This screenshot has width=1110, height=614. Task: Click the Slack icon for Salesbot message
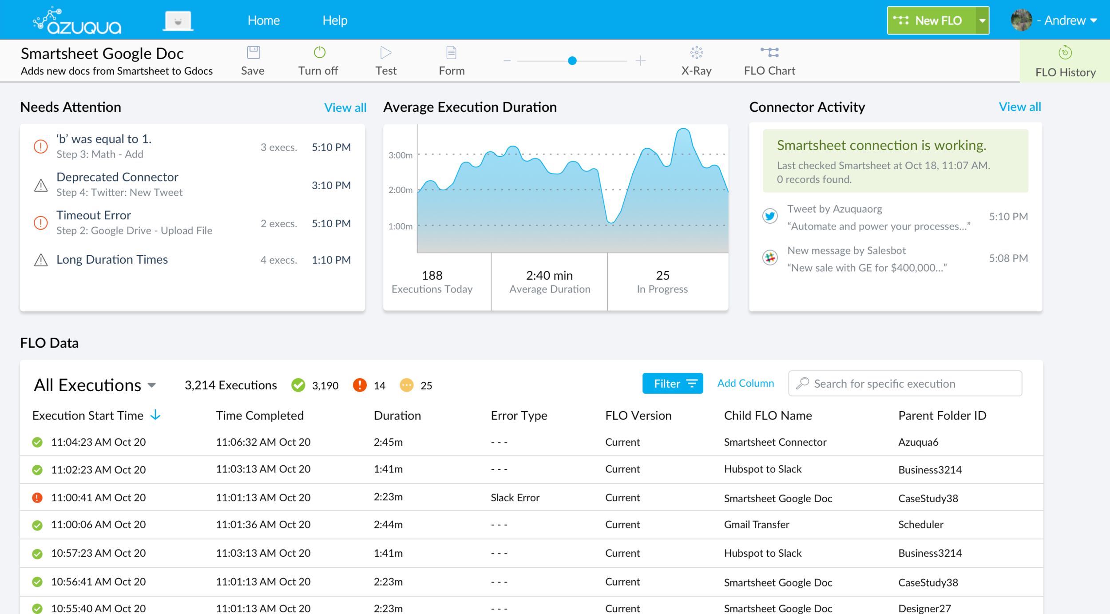coord(770,257)
